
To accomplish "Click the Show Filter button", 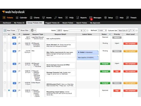I will pyautogui.click(x=23, y=30).
